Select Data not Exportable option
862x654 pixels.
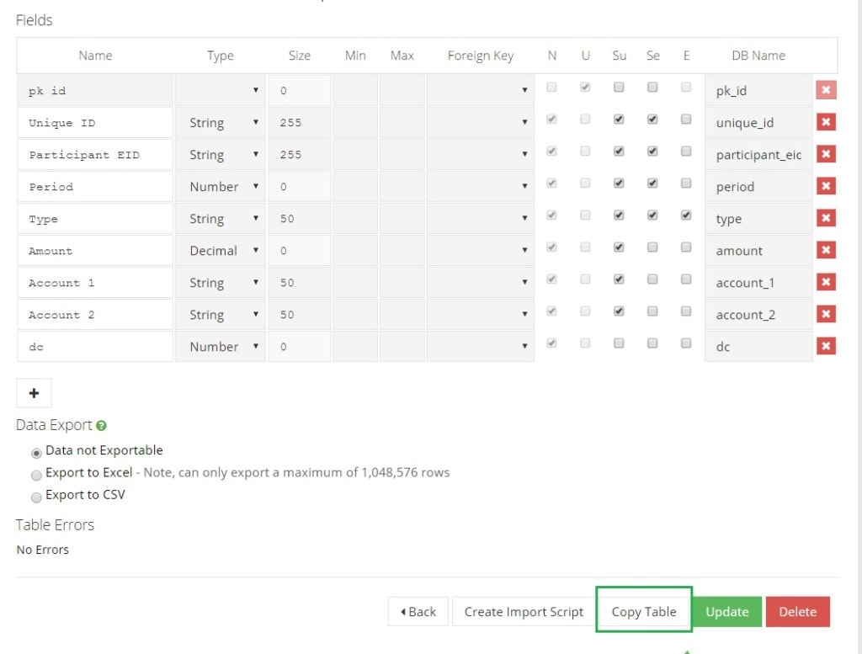tap(36, 453)
